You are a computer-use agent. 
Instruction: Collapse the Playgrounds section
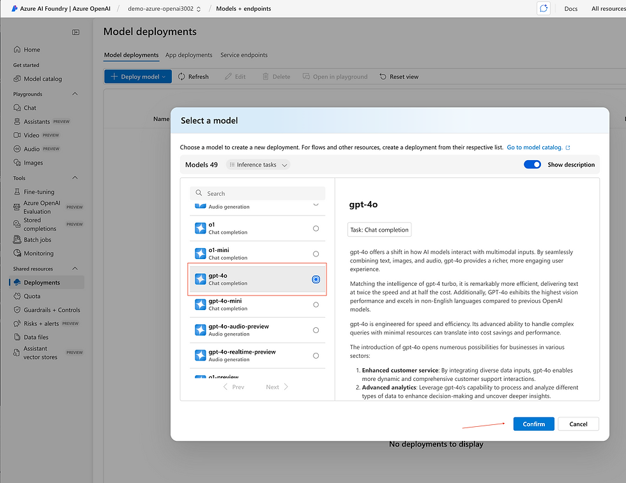pyautogui.click(x=75, y=94)
